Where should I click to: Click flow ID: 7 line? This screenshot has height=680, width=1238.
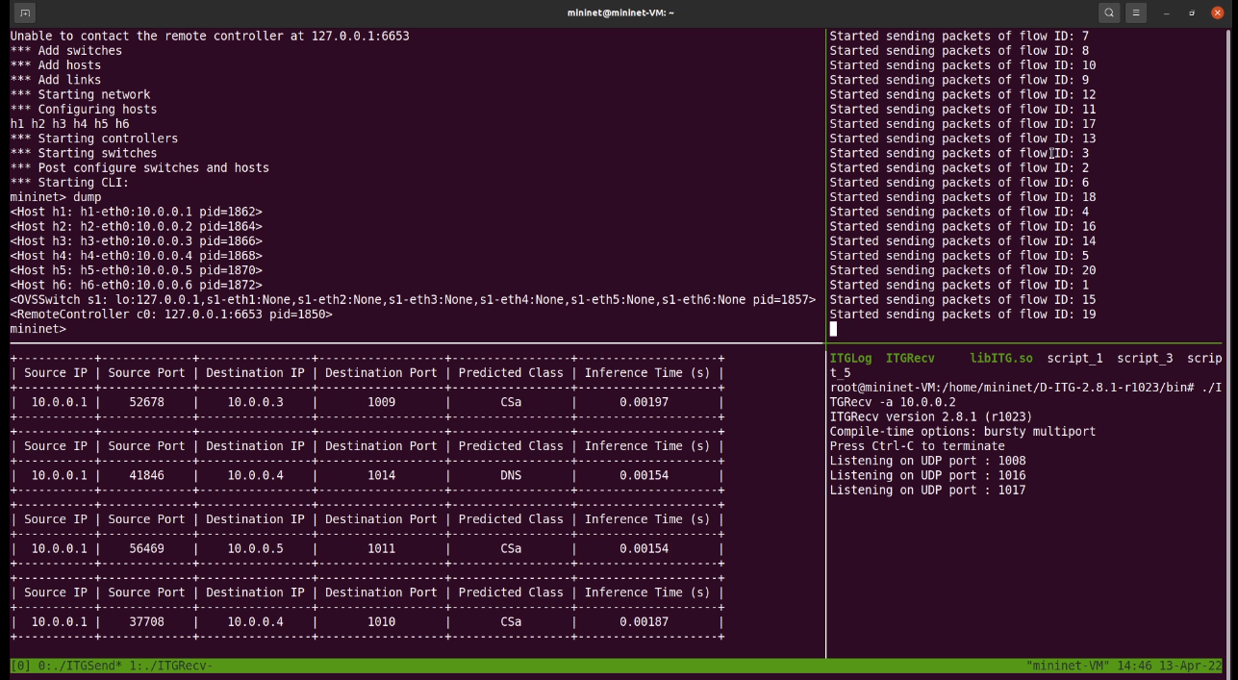point(959,36)
